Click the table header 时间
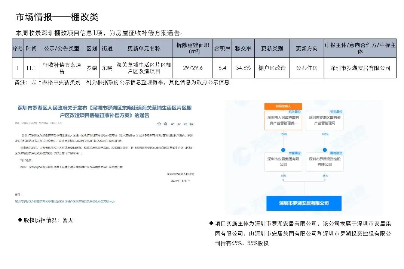 (31, 48)
